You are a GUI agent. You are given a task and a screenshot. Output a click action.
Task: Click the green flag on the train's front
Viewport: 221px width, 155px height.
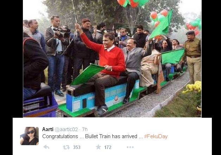click(x=87, y=74)
